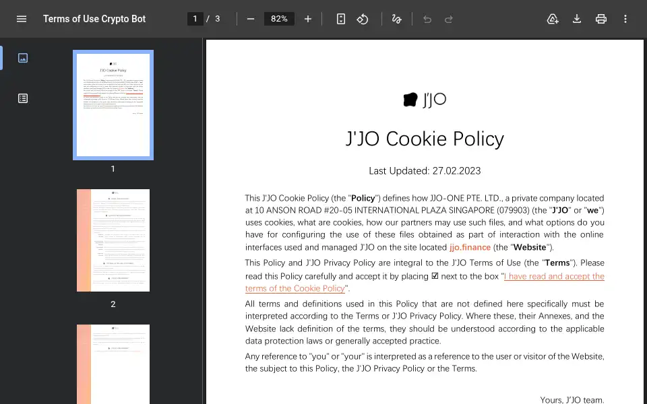Click the J'JO logo in the document
647x404 pixels.
point(425,100)
